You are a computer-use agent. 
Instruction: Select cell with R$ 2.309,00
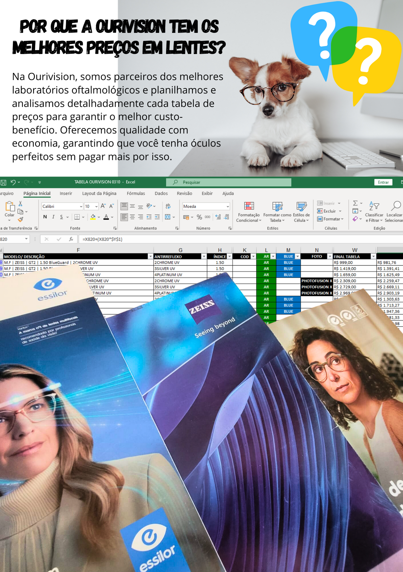click(x=355, y=281)
